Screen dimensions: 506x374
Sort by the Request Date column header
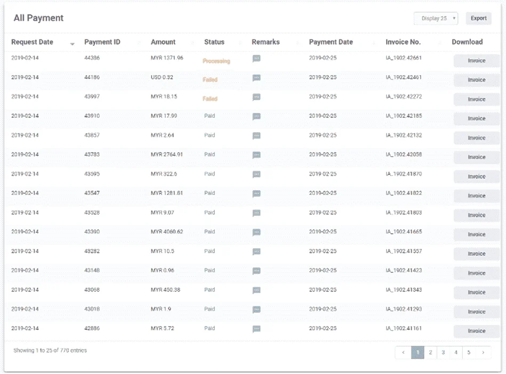(x=33, y=42)
